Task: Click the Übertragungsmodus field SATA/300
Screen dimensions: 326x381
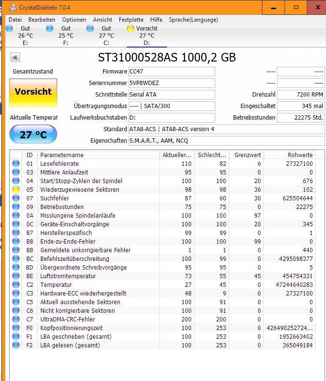Action: point(172,106)
